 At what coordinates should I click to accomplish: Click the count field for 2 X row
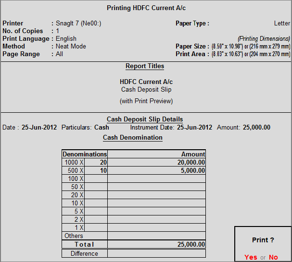pos(96,219)
